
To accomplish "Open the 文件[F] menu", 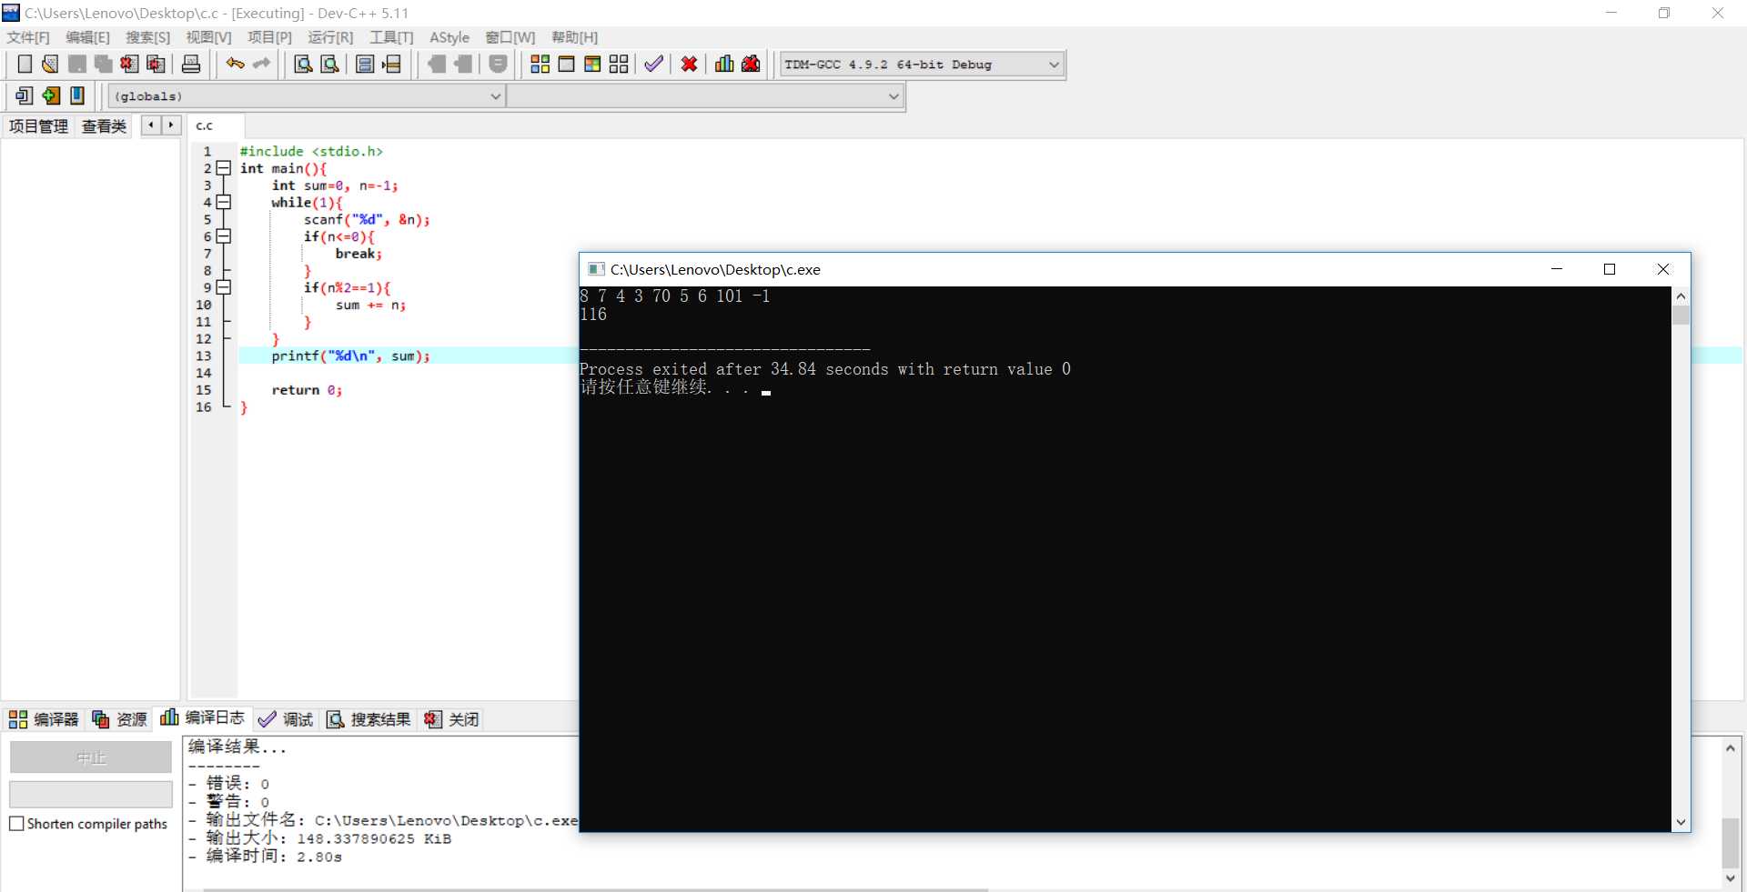I will tap(28, 37).
